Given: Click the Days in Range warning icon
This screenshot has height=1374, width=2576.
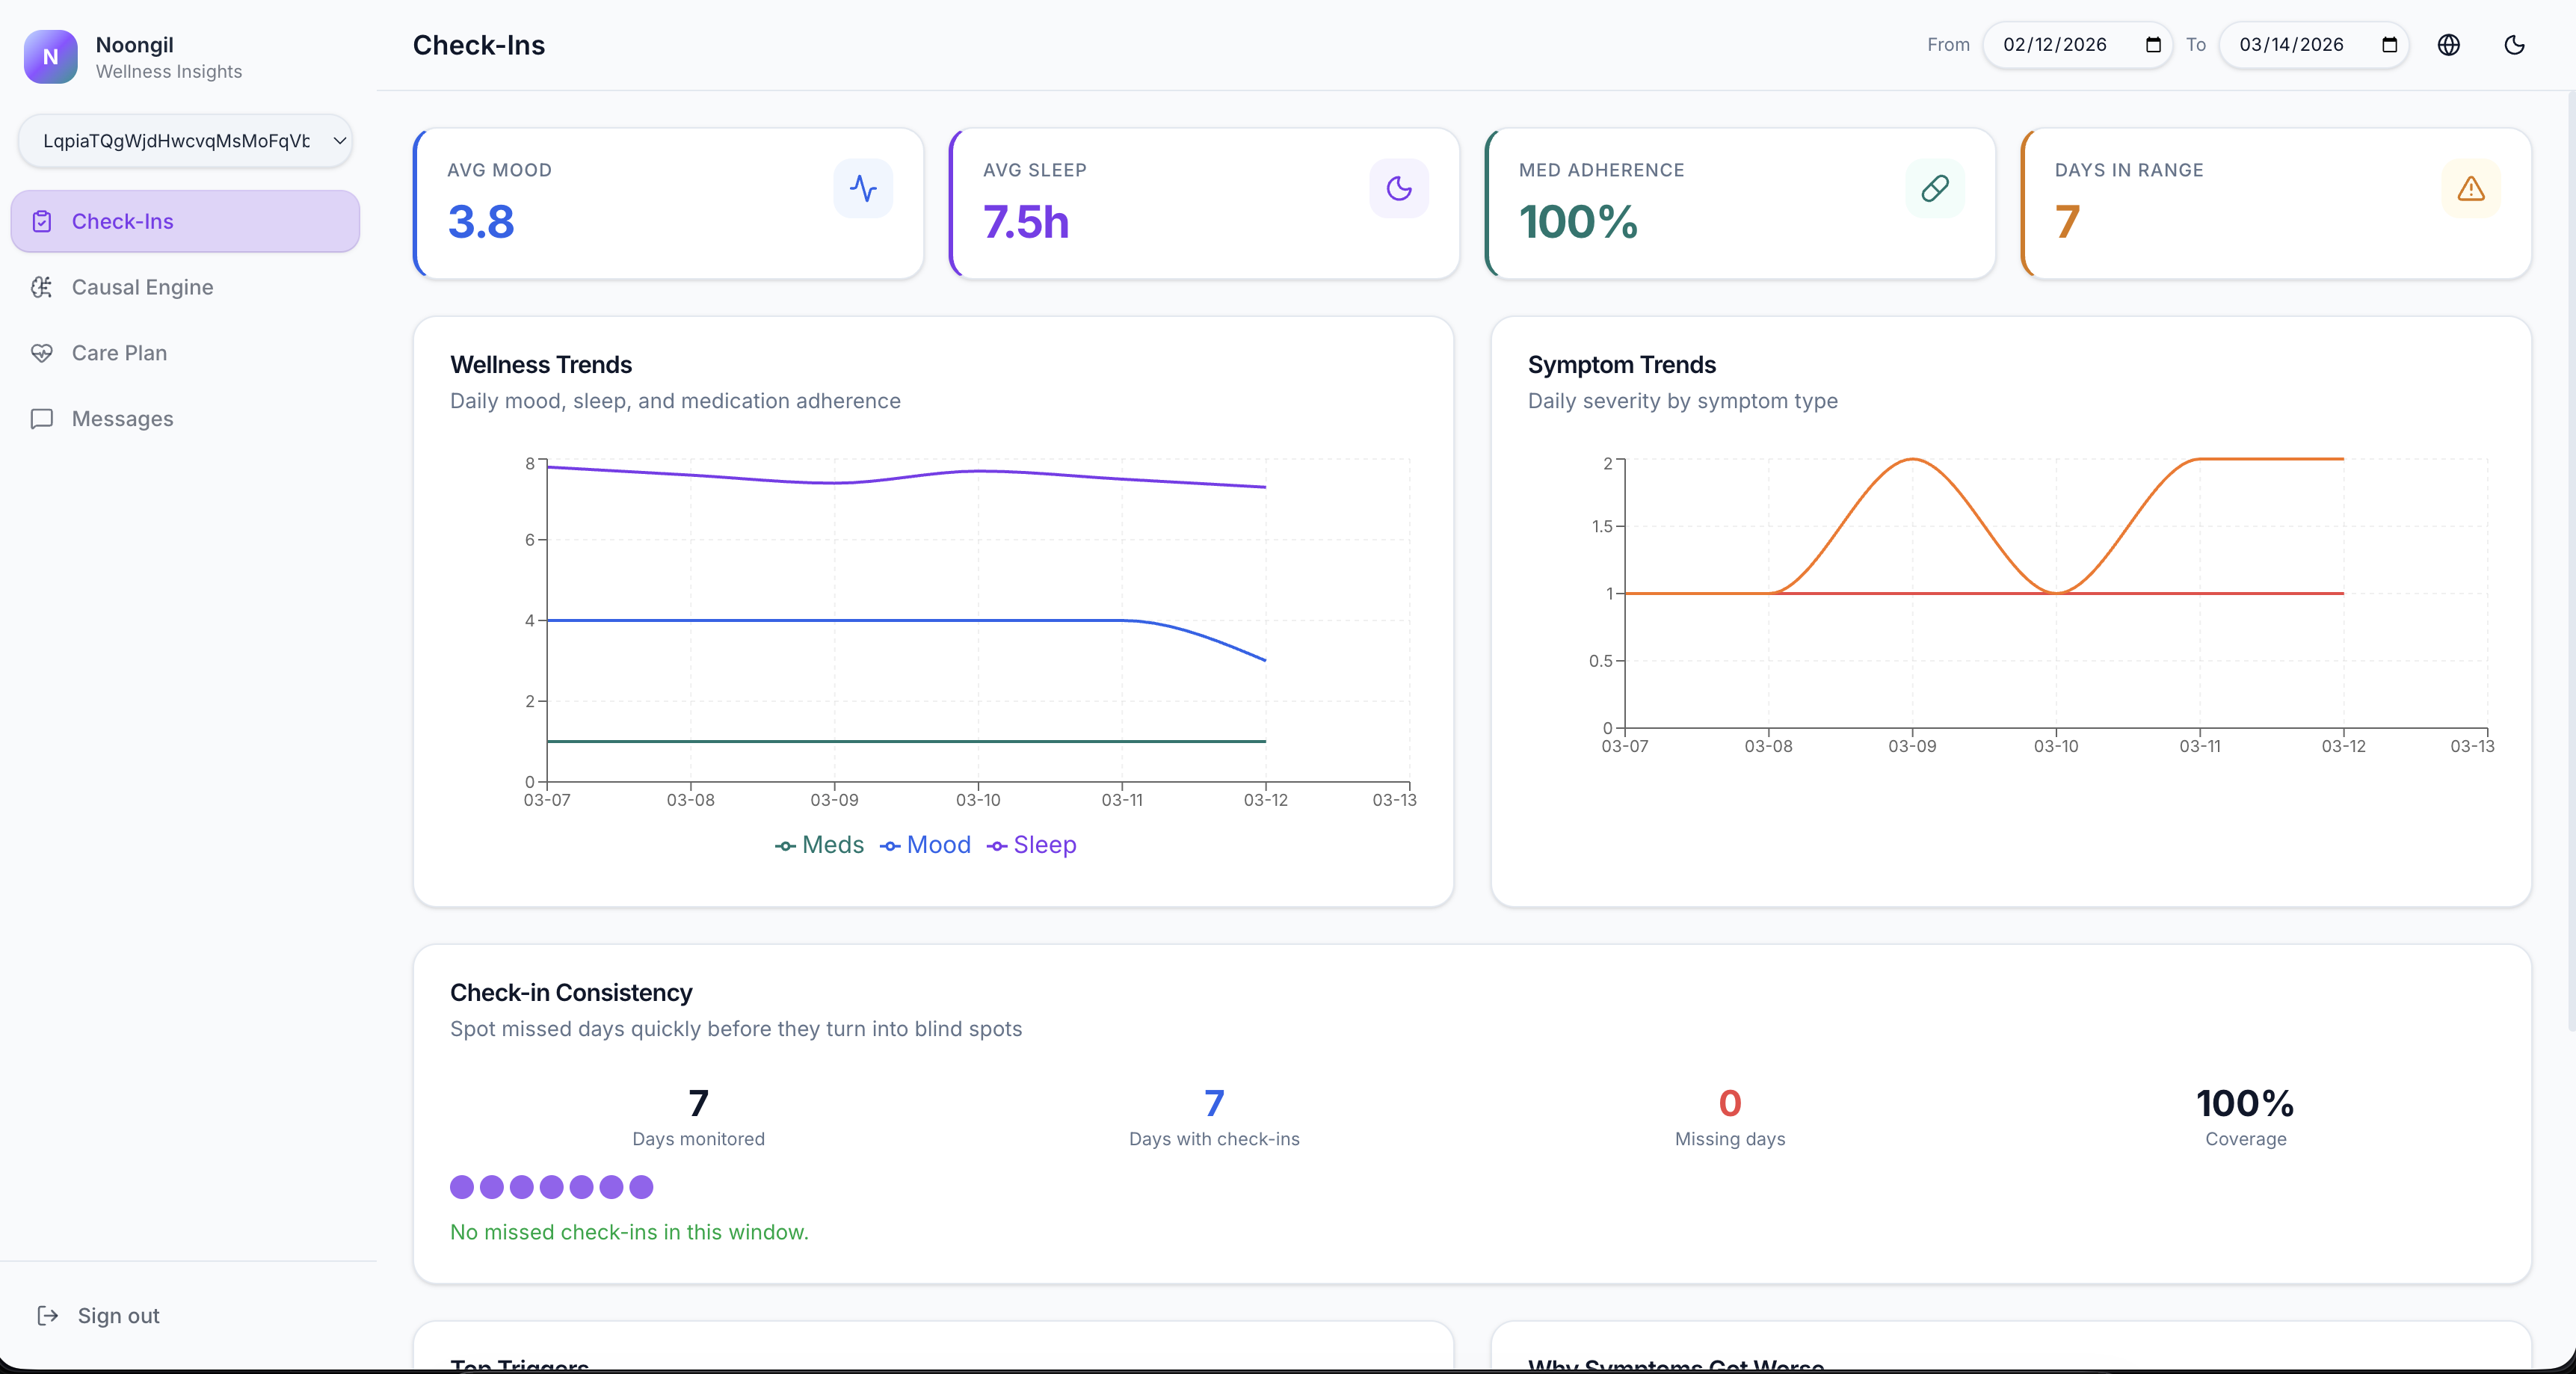Looking at the screenshot, I should click(x=2470, y=188).
